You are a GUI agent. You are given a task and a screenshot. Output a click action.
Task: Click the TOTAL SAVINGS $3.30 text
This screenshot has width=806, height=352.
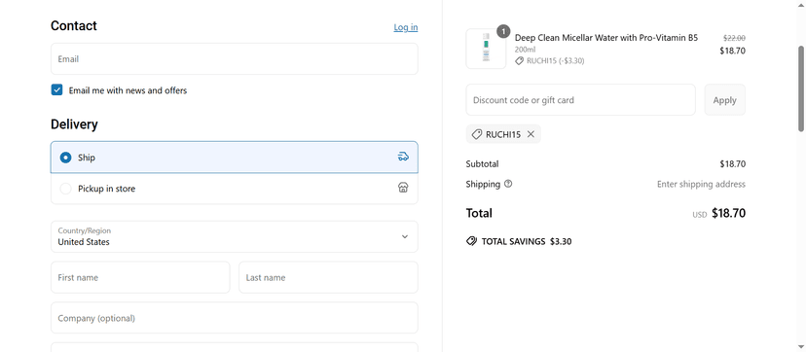[x=527, y=241]
